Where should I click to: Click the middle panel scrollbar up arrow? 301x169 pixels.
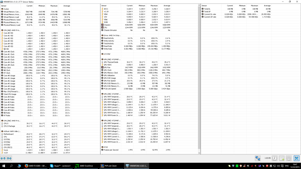click(x=199, y=6)
